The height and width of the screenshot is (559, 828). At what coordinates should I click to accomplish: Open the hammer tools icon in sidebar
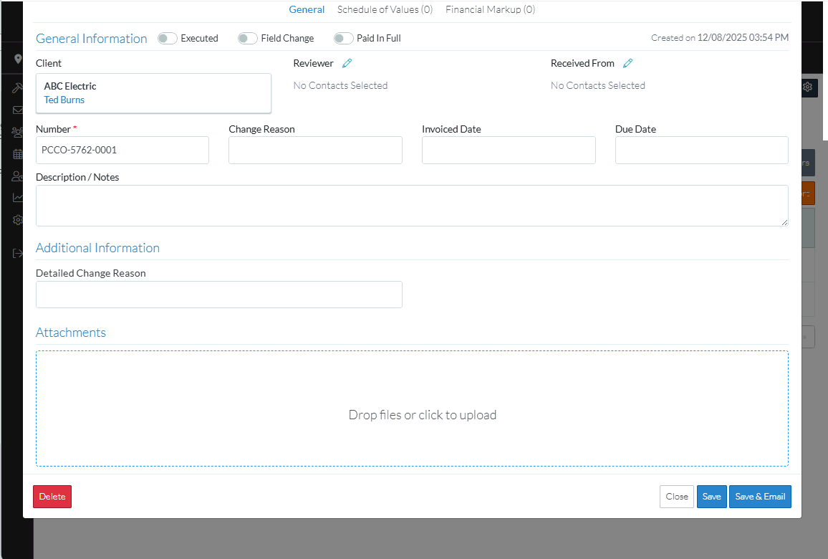pyautogui.click(x=18, y=87)
